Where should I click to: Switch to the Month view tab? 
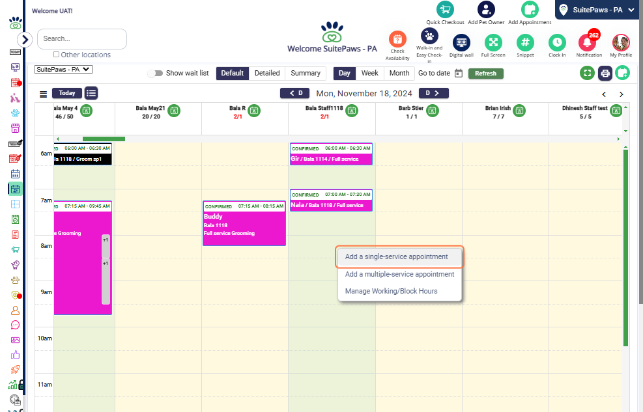(399, 74)
